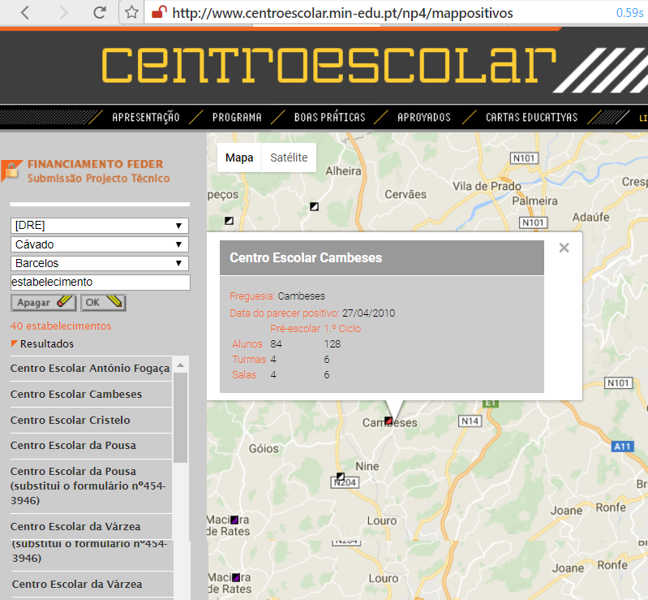Click the results list scrollbar thumb
The image size is (648, 600).
coord(180,418)
